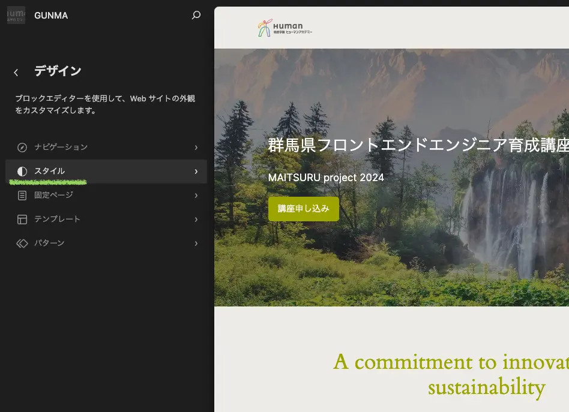
Task: Expand the スタイル row chevron
Action: [196, 172]
